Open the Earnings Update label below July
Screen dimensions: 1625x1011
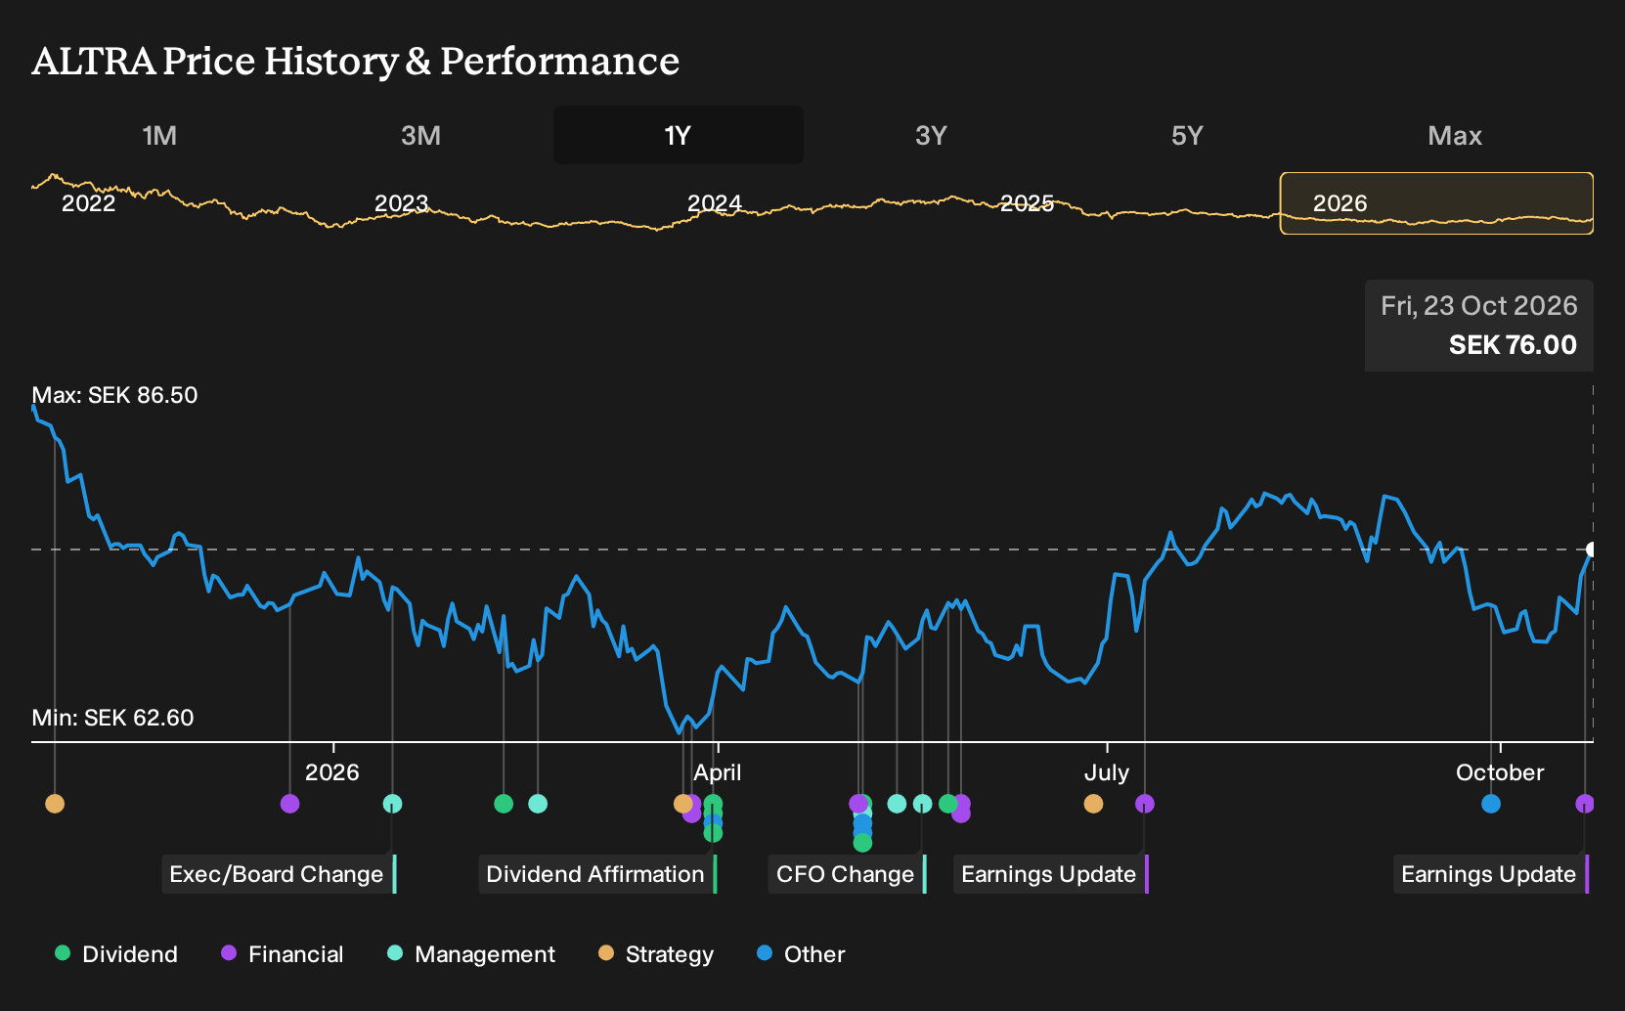click(1051, 874)
